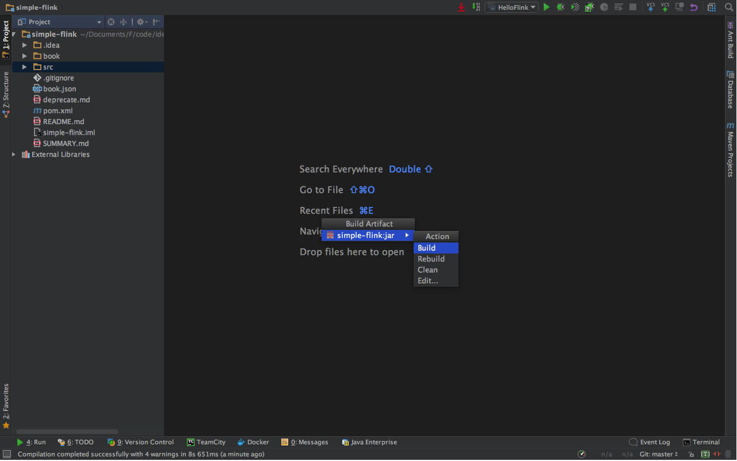The image size is (737, 461).
Task: Toggle Database tool window
Action: [x=731, y=90]
